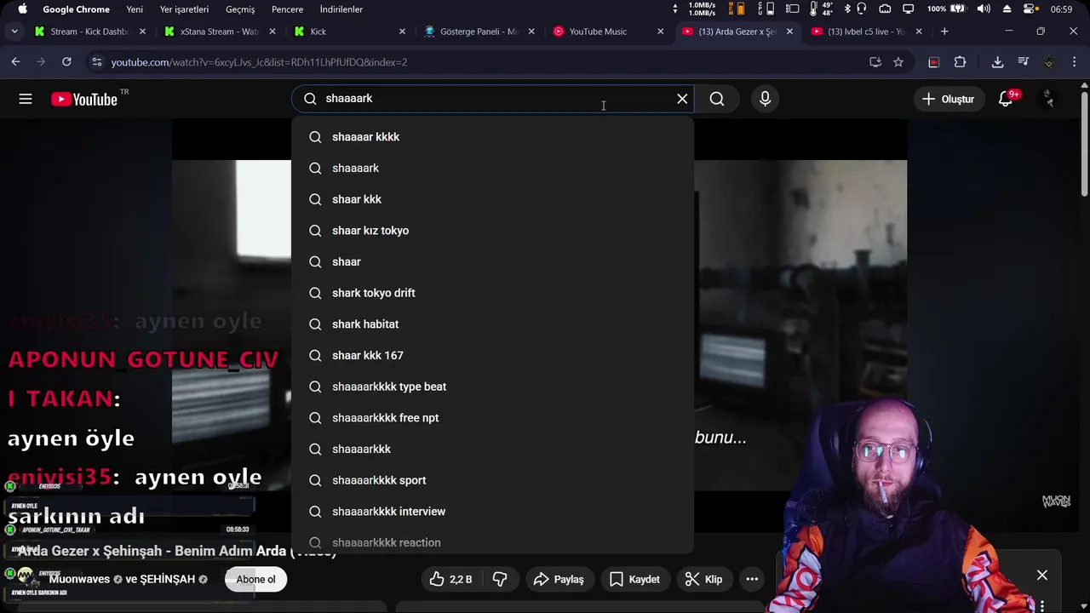Select suggestion 'shaaaar kkkk'
Viewport: 1090px width, 613px height.
coord(492,137)
